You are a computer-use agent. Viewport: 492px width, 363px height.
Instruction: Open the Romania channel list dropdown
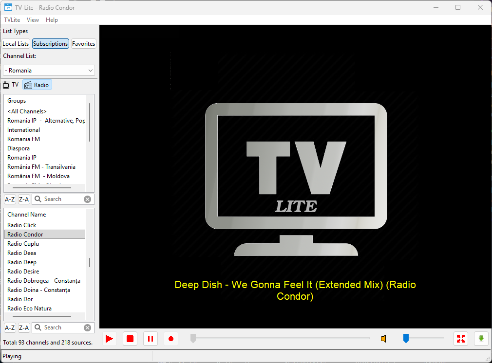point(49,71)
